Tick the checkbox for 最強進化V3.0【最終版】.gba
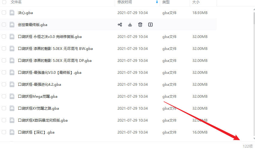 click(x=4, y=73)
